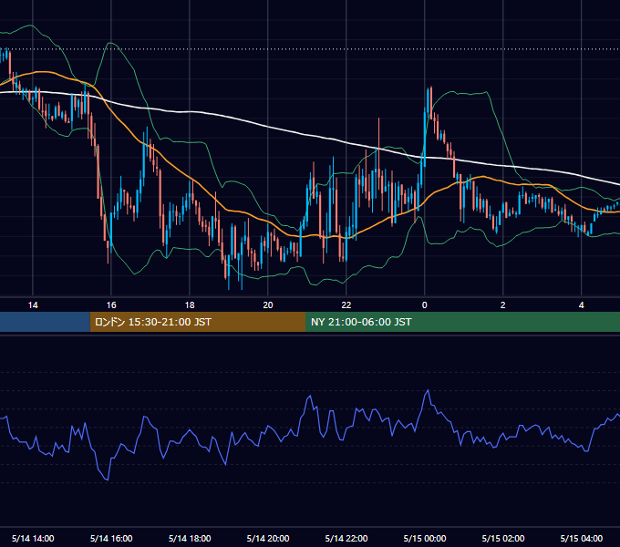This screenshot has width=620, height=547.
Task: Click the 0 hour label on price chart axis
Action: tap(424, 305)
